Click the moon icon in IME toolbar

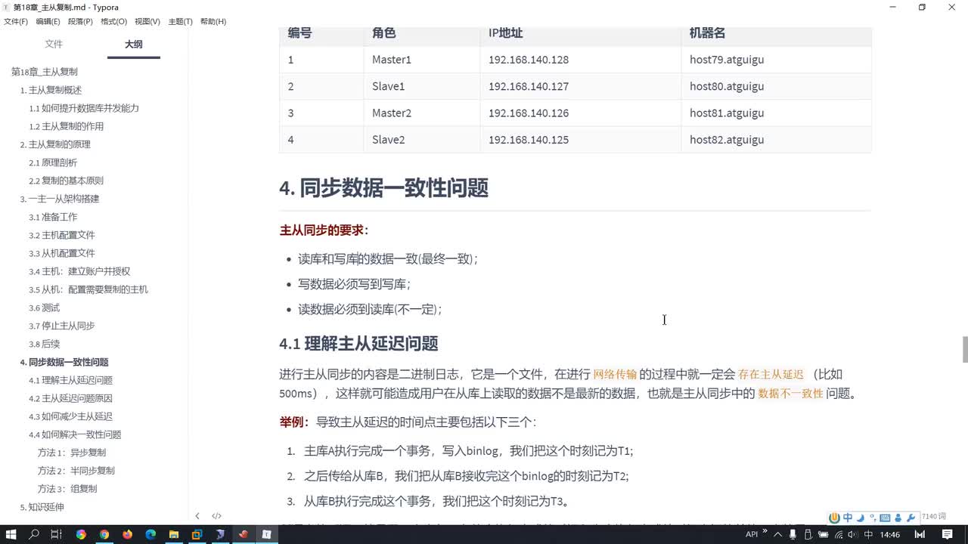861,518
